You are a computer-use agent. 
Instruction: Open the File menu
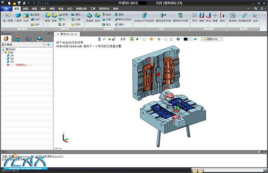[6, 8]
